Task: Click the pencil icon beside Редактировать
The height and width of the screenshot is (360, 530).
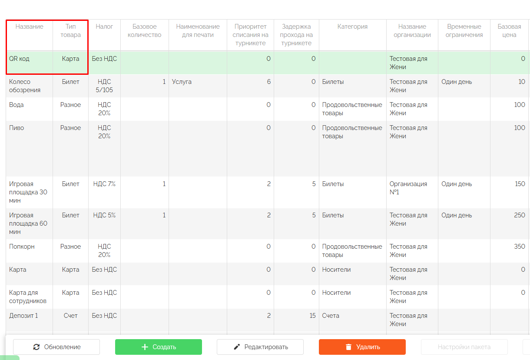Action: 237,347
